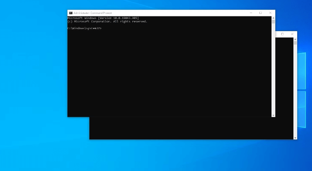Viewport: 312px width, 171px height.
Task: Open the Command Prompt system menu icon
Action: click(x=70, y=13)
